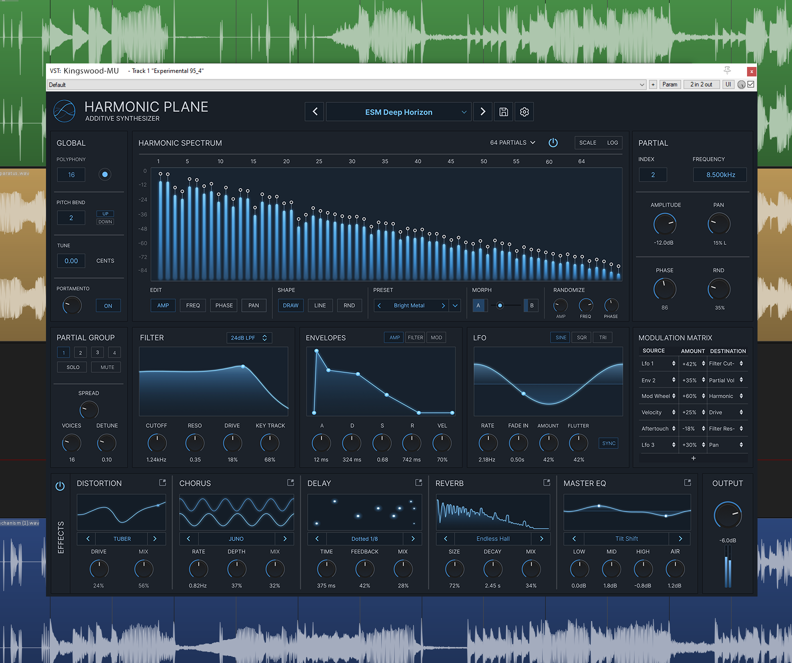Toggle the LFO SYNC button

[609, 443]
